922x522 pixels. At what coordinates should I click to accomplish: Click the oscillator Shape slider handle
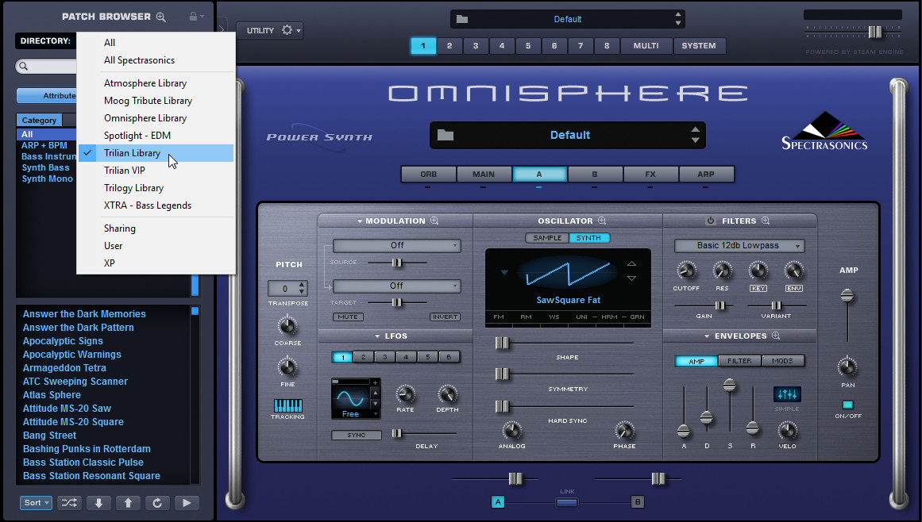(x=502, y=343)
